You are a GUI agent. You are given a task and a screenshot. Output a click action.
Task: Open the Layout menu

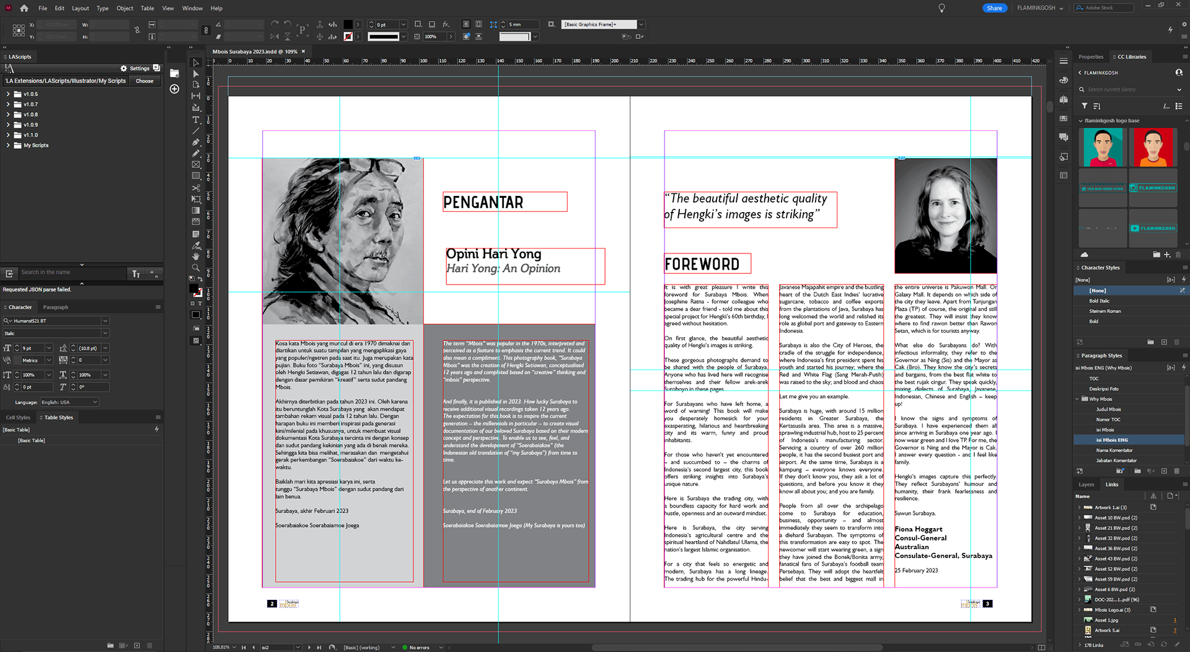pyautogui.click(x=80, y=8)
